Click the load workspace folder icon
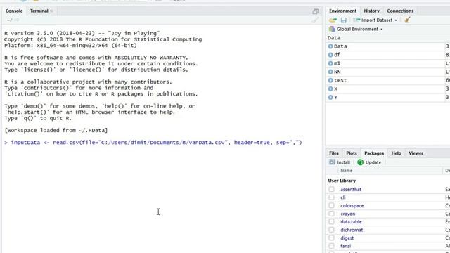Viewport: 450px width, 253px height. pyautogui.click(x=333, y=20)
